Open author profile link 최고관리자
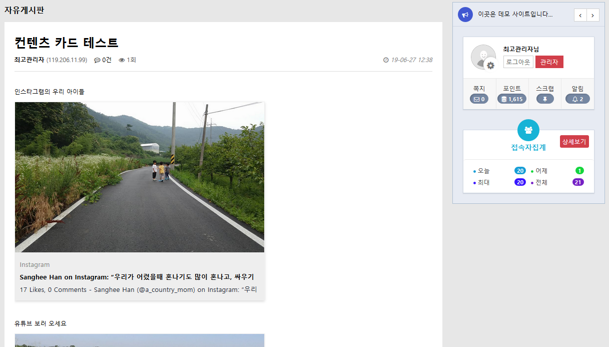Screen dimensions: 609x347 (x=27, y=59)
